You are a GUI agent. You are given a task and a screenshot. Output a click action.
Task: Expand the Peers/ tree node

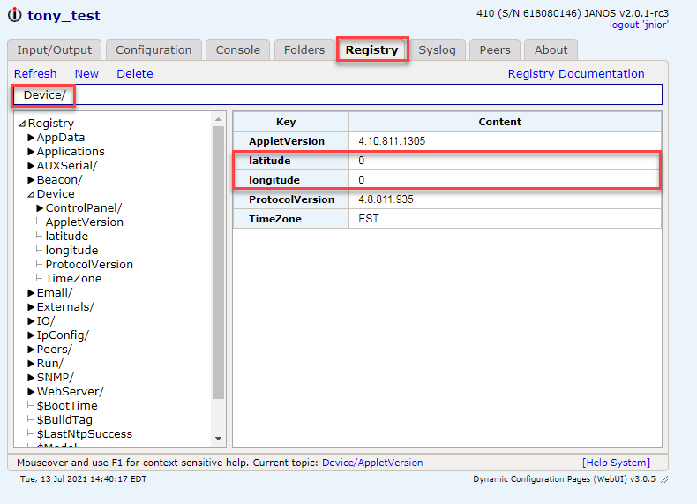coord(31,350)
